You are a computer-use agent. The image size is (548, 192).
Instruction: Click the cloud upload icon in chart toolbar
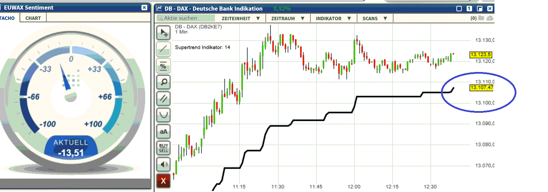click(490, 18)
